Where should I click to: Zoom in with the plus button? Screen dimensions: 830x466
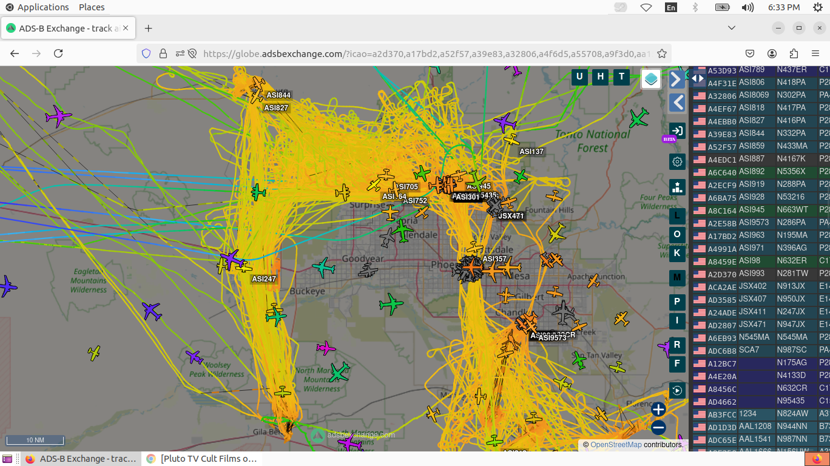tap(658, 410)
